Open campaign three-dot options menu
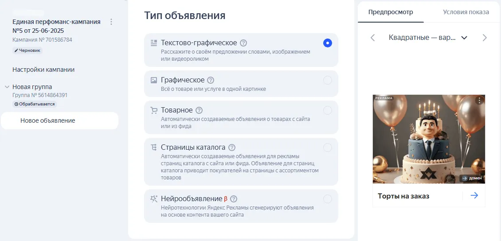The height and width of the screenshot is (241, 501). pyautogui.click(x=111, y=22)
